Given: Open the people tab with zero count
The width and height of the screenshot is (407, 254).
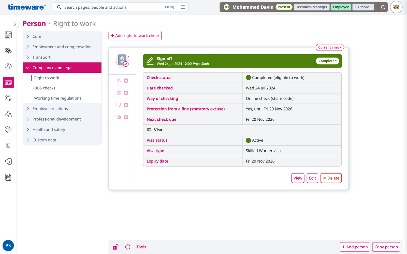Looking at the screenshot, I should [122, 81].
